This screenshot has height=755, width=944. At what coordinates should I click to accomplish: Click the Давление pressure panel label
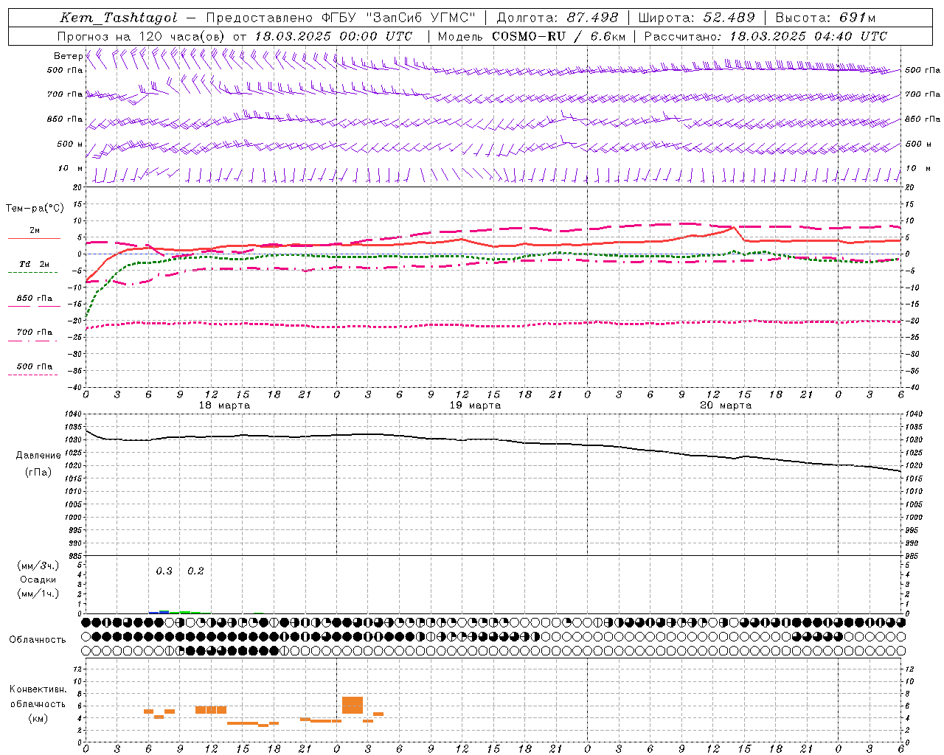click(x=38, y=456)
